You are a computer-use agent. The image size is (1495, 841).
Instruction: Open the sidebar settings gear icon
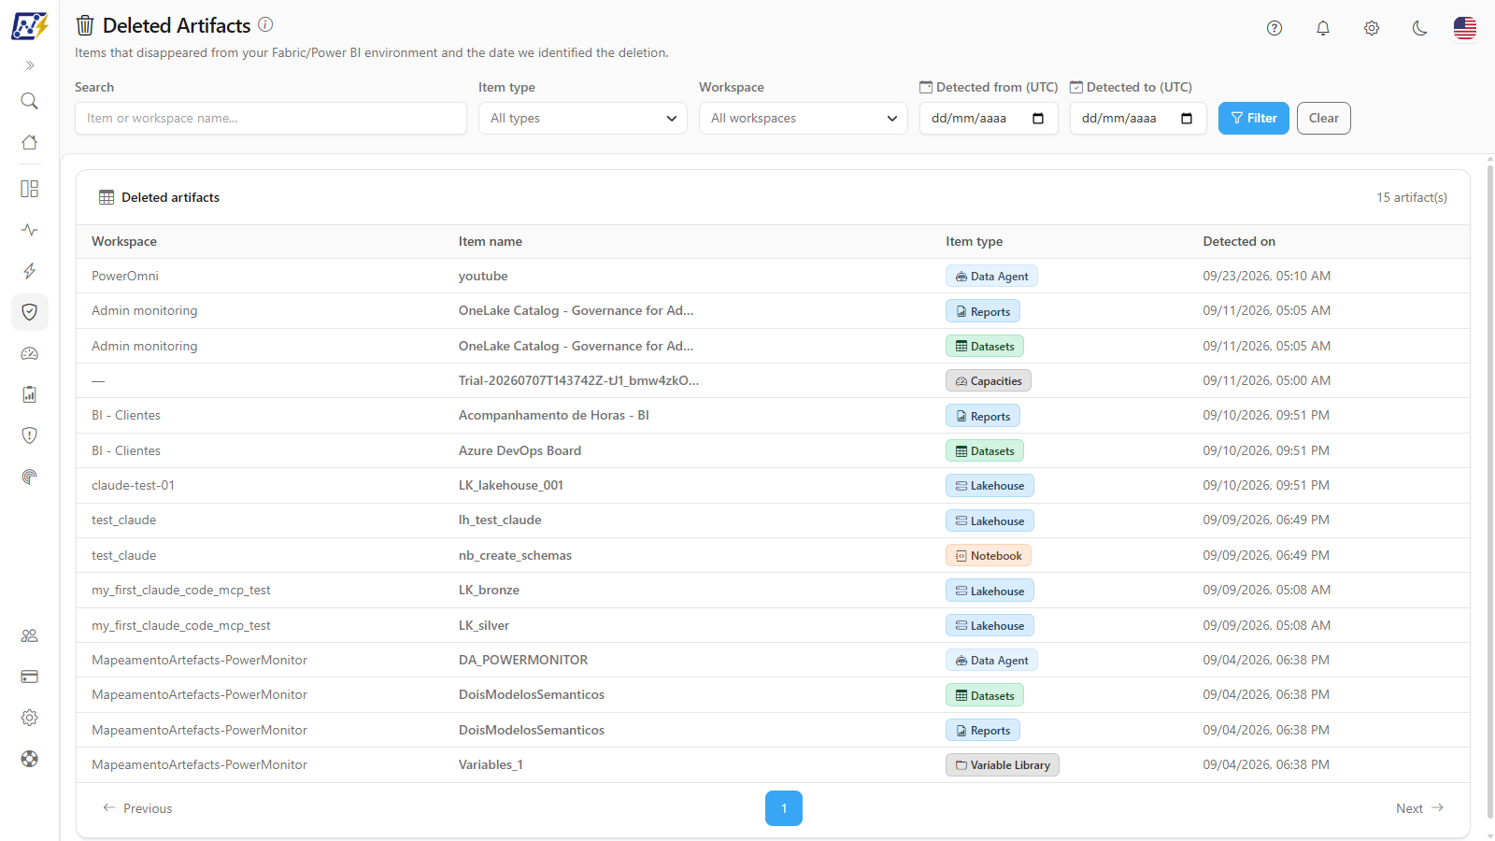click(x=30, y=718)
